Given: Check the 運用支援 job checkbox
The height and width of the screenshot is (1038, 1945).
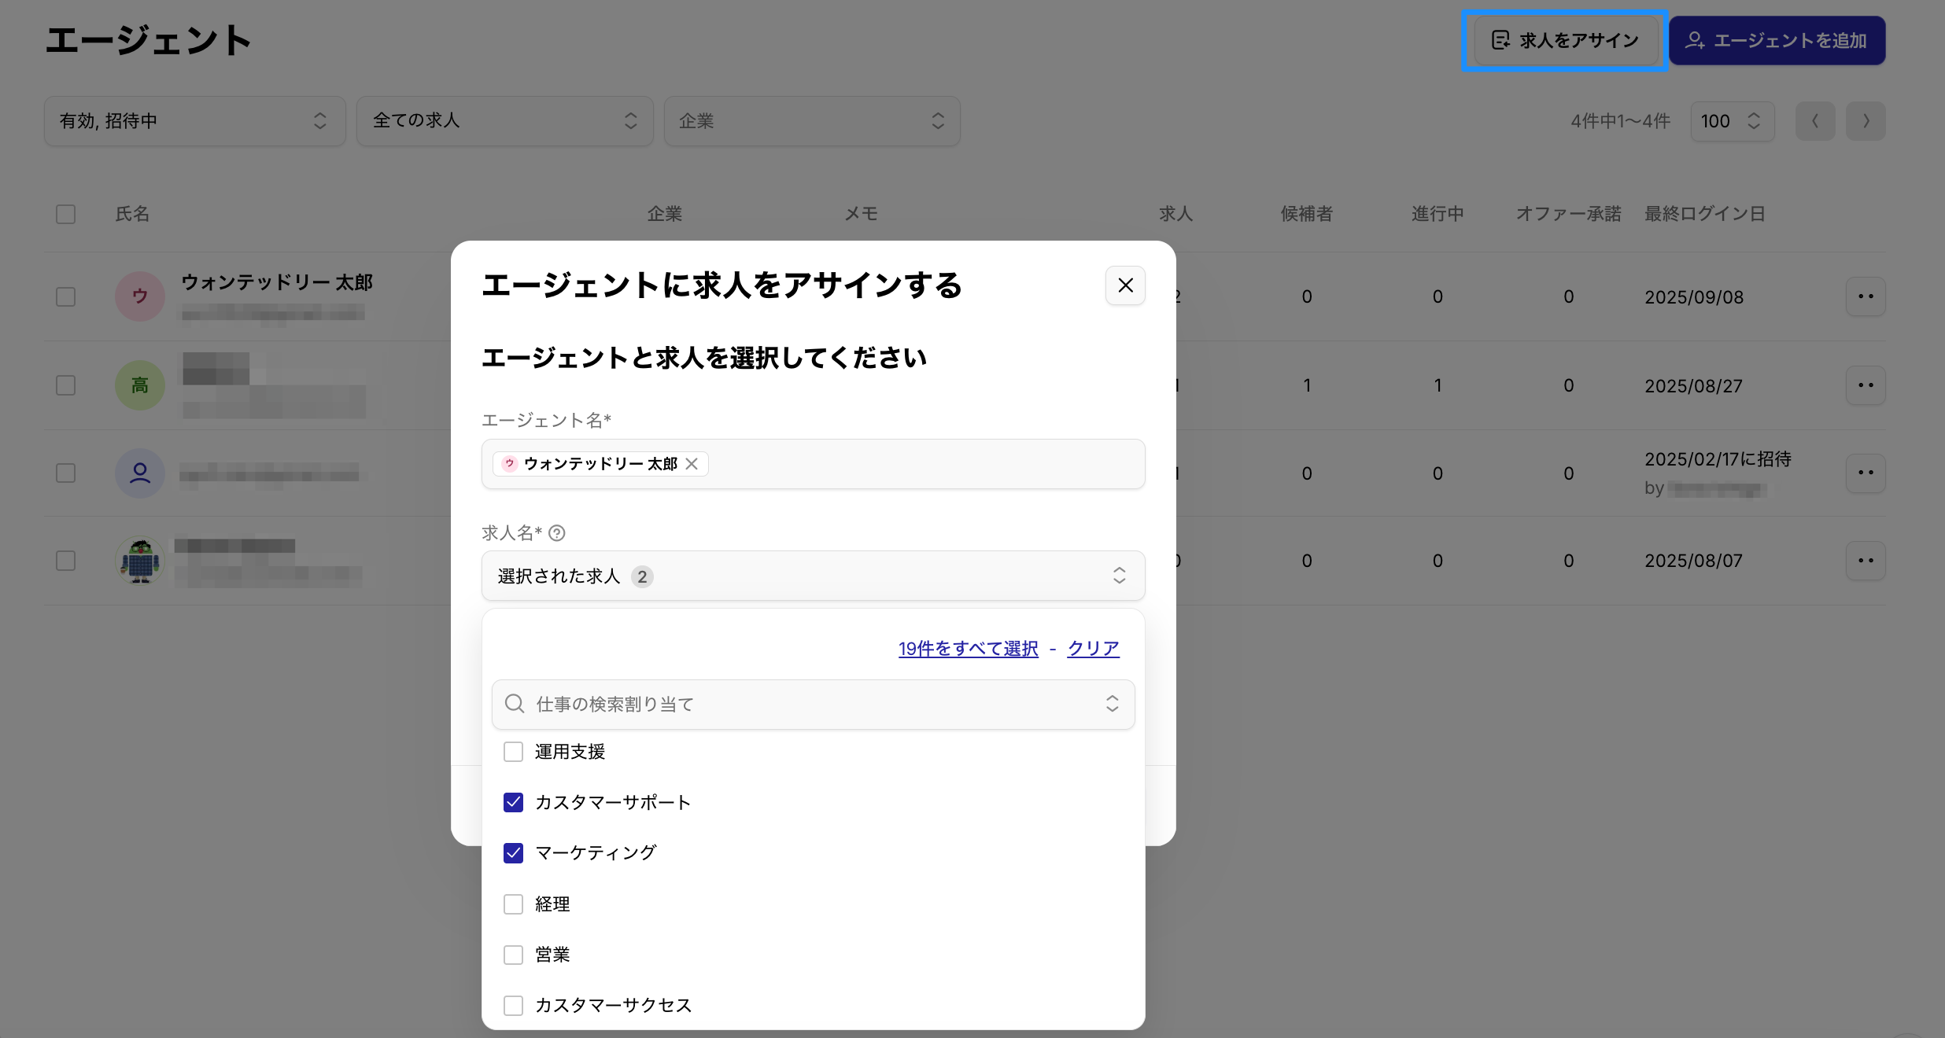Looking at the screenshot, I should pos(514,752).
